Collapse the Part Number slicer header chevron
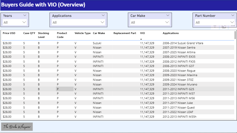 point(233,15)
